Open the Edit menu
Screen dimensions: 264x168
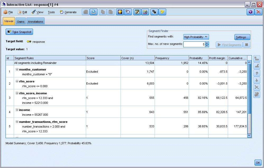coord(22,12)
